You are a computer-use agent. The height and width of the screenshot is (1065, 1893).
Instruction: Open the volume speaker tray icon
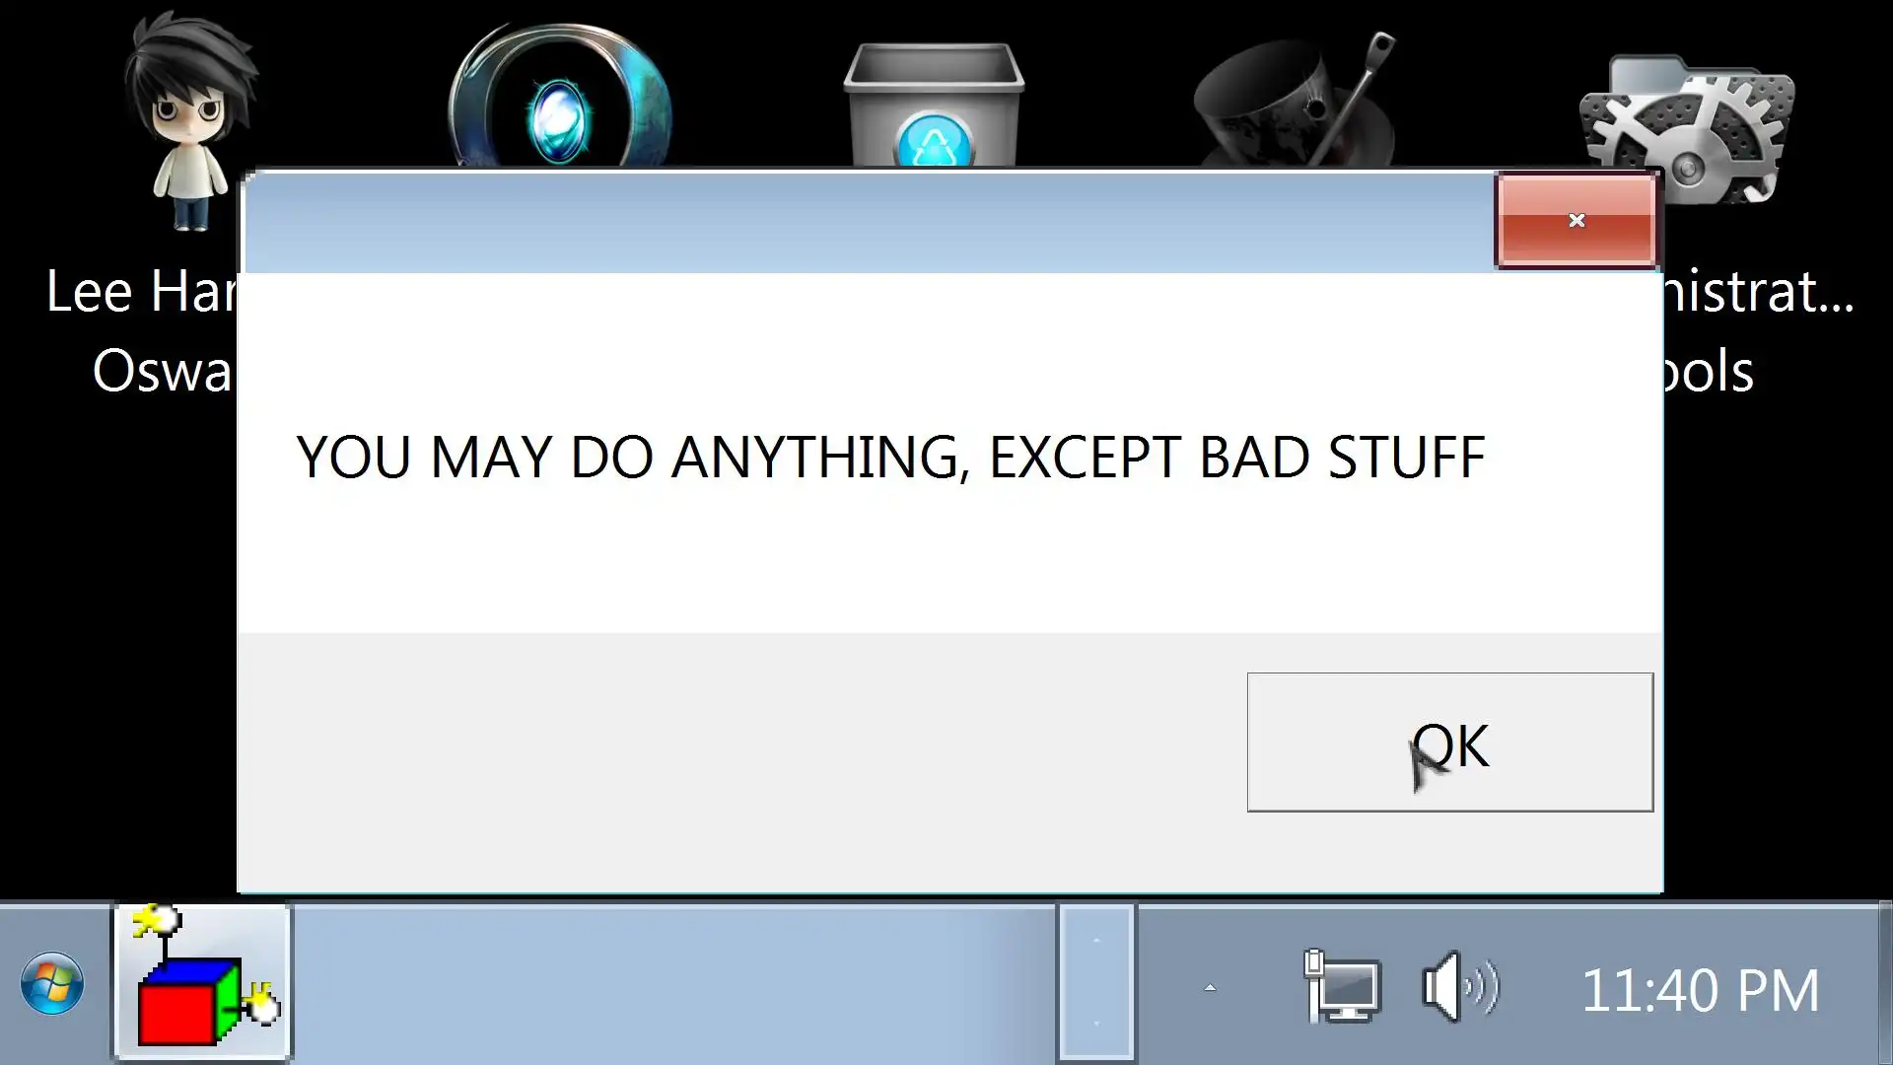(x=1461, y=986)
